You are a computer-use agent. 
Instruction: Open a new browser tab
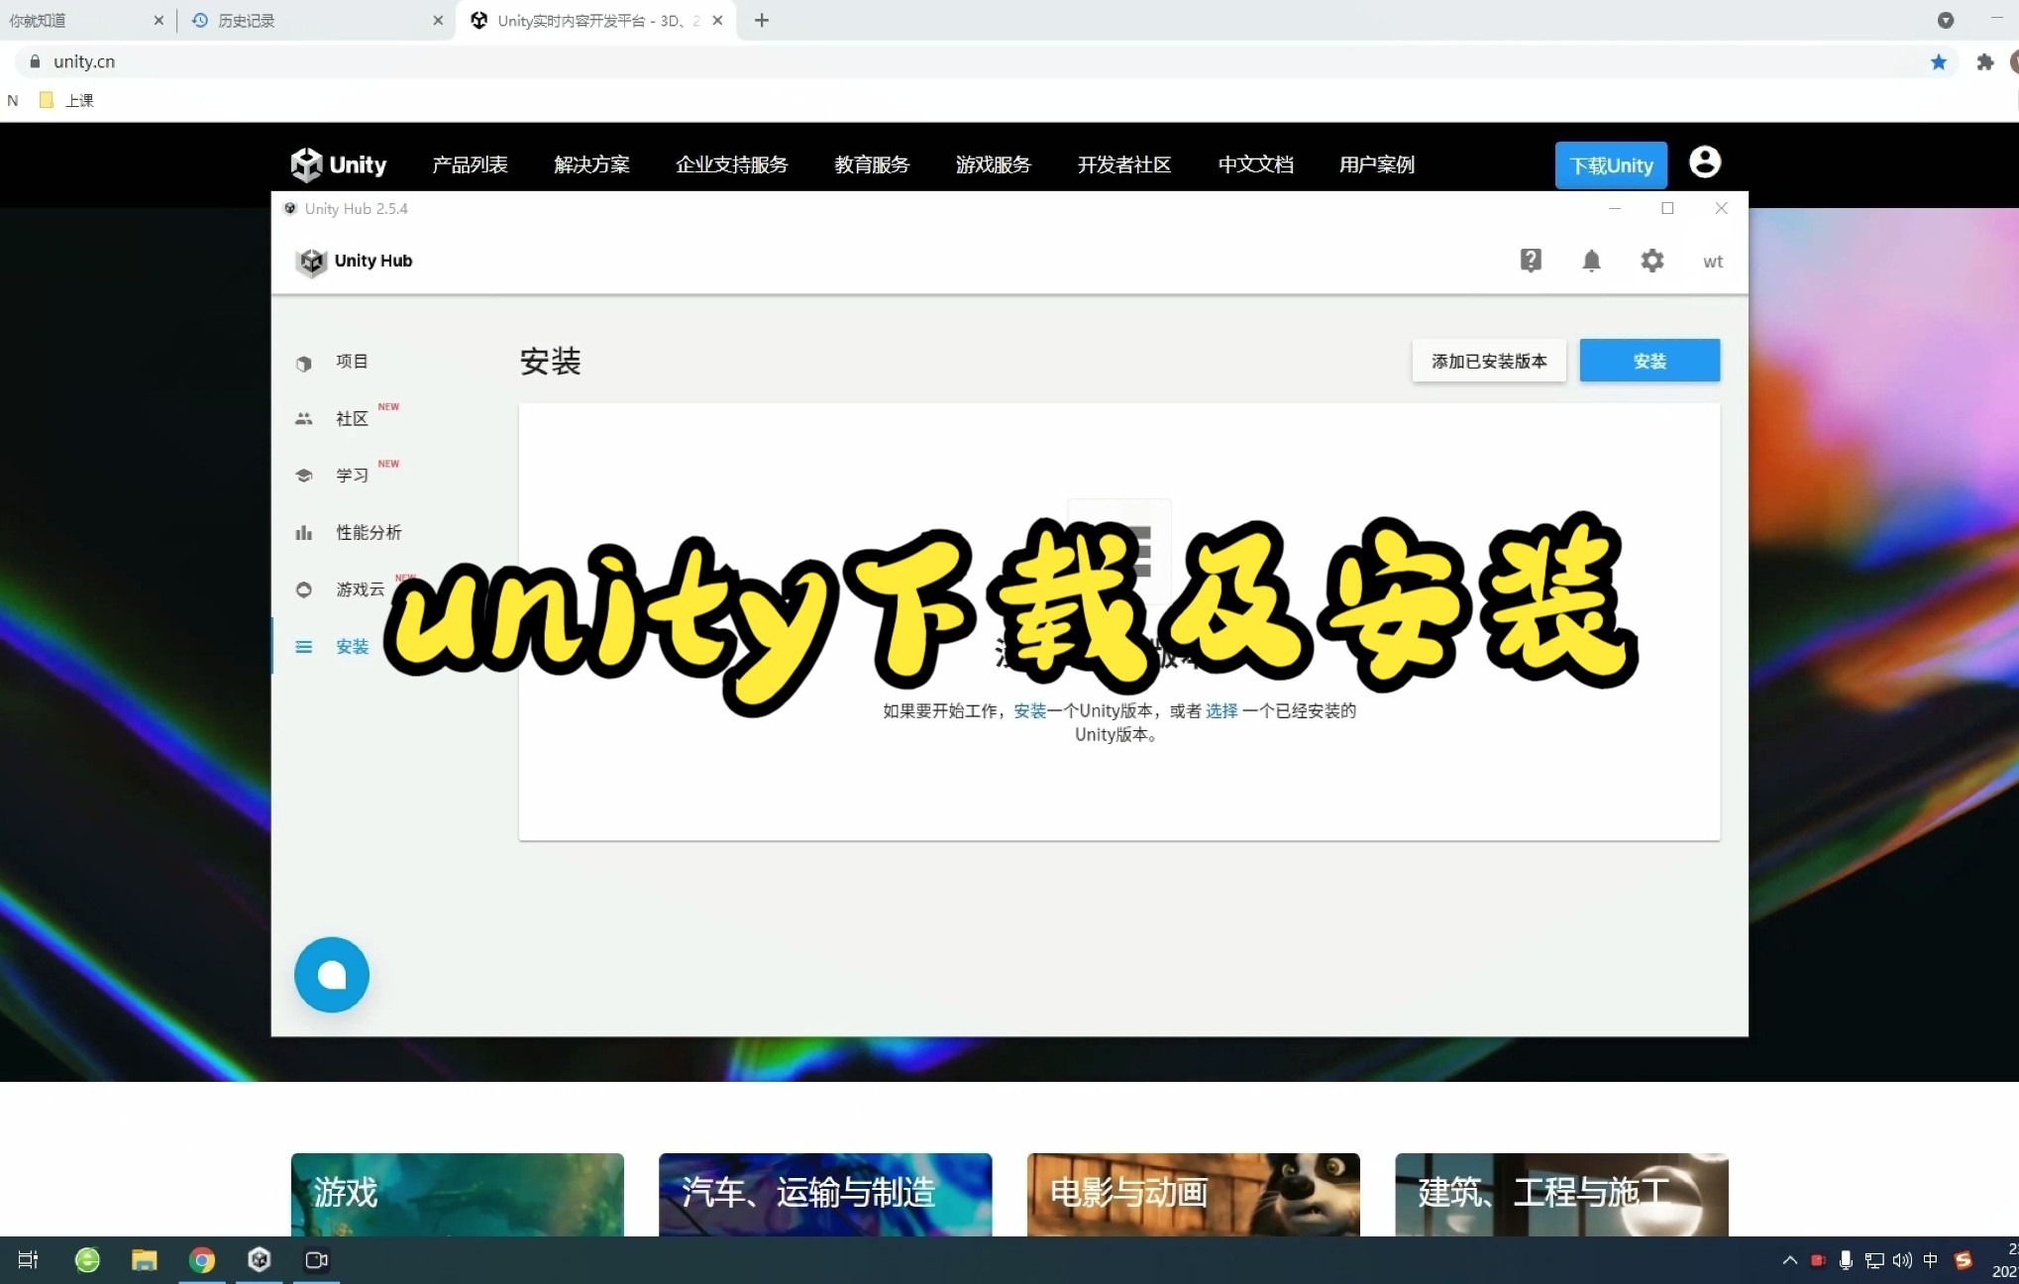pos(761,20)
